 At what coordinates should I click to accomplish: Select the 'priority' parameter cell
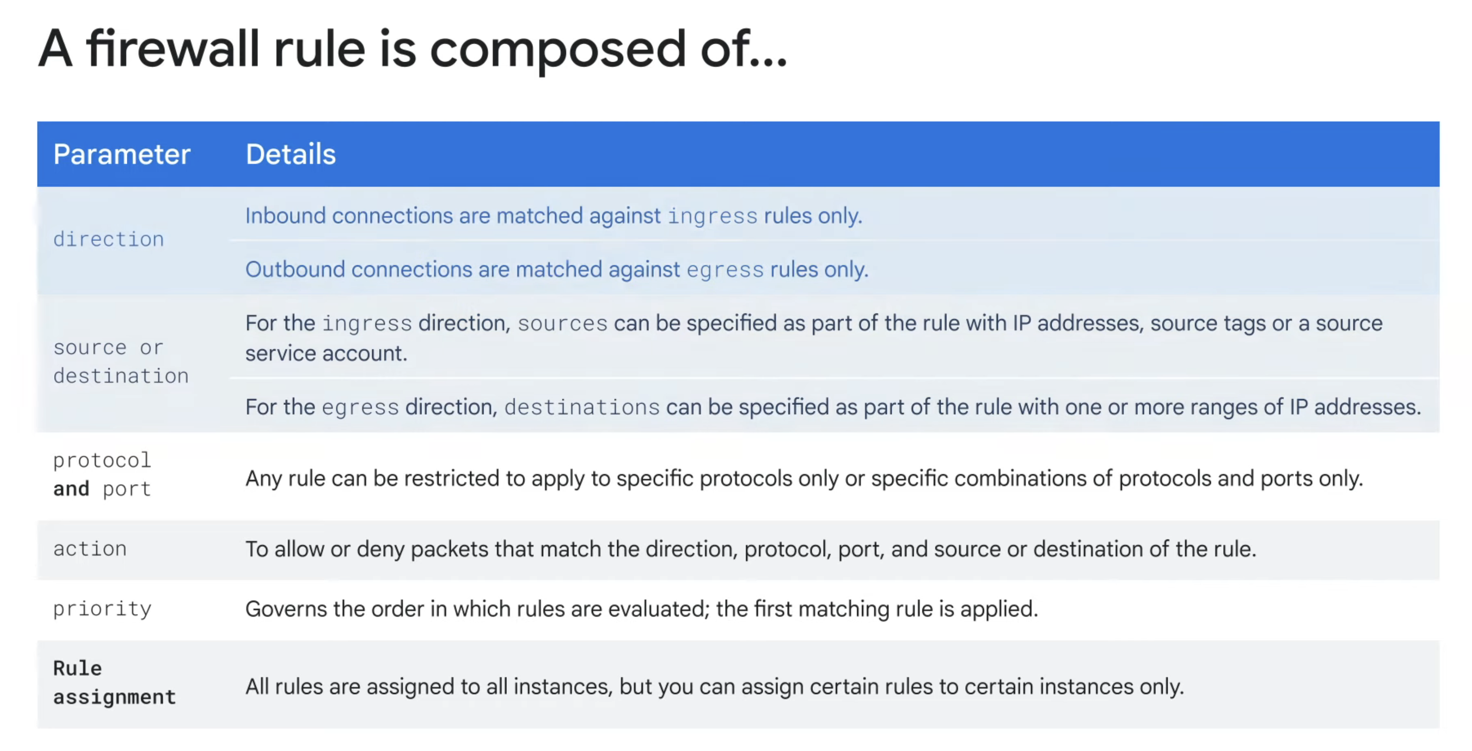pos(102,609)
